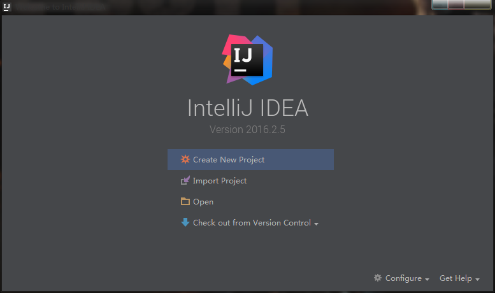Expand the dropdown arrow next to Get Help
495x293 pixels.
478,280
